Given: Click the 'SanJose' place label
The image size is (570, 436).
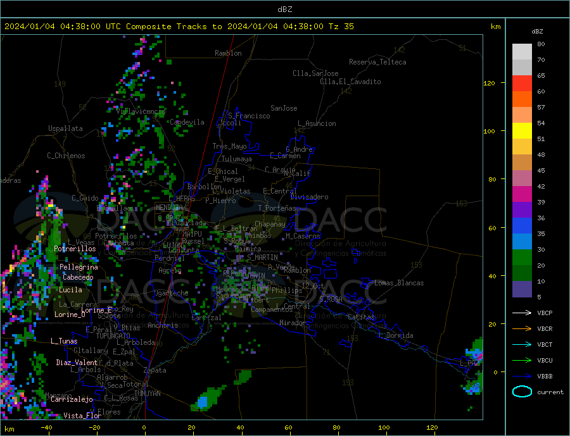Looking at the screenshot, I should coord(284,108).
